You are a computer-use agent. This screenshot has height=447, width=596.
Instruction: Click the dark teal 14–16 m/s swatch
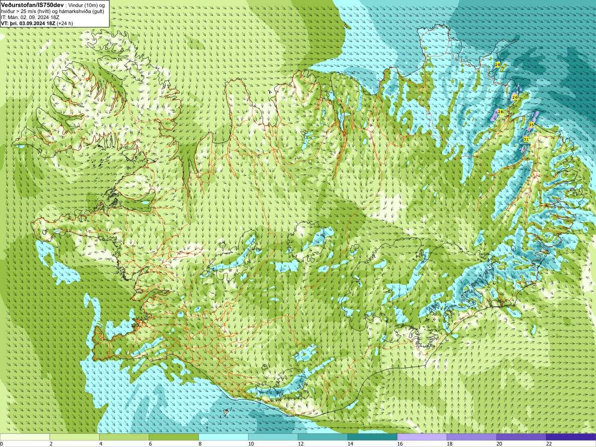(372, 437)
